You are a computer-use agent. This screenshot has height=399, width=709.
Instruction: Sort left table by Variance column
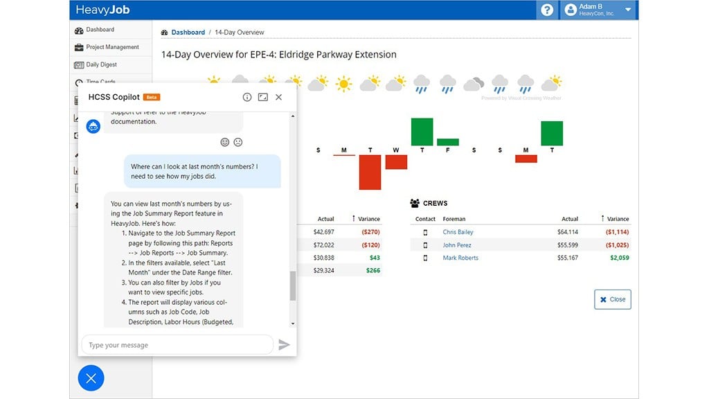[x=366, y=218]
